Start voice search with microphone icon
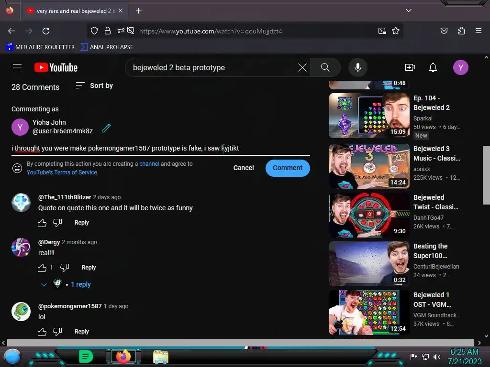This screenshot has width=490, height=367. click(x=358, y=67)
